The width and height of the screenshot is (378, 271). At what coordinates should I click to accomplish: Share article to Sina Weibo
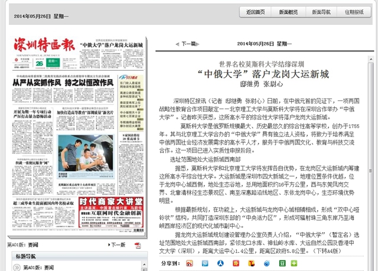pos(190,263)
